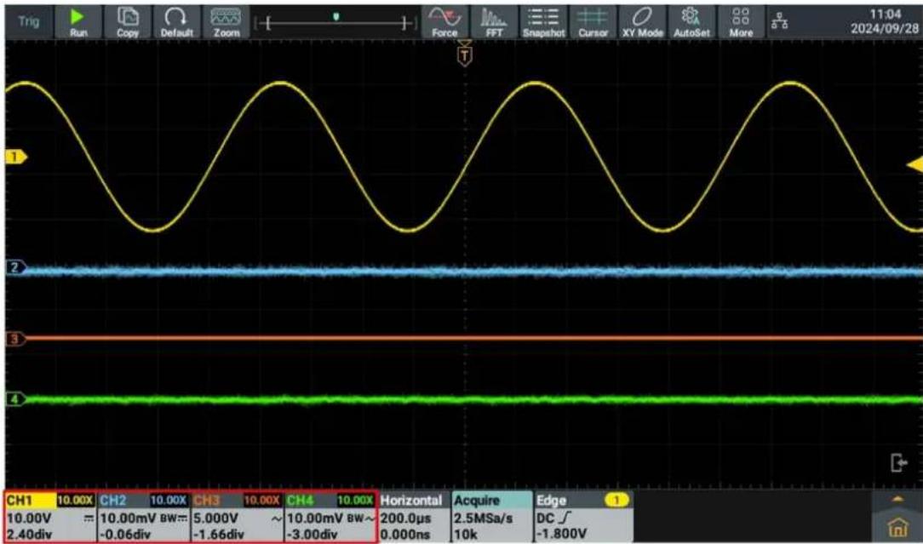Run the AutoSet function
This screenshot has width=923, height=544.
point(691,22)
